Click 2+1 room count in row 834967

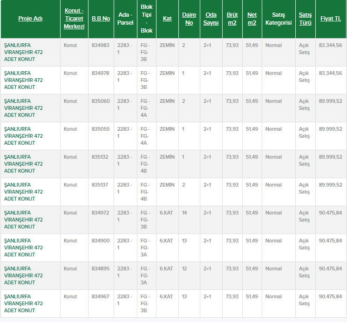point(207,296)
